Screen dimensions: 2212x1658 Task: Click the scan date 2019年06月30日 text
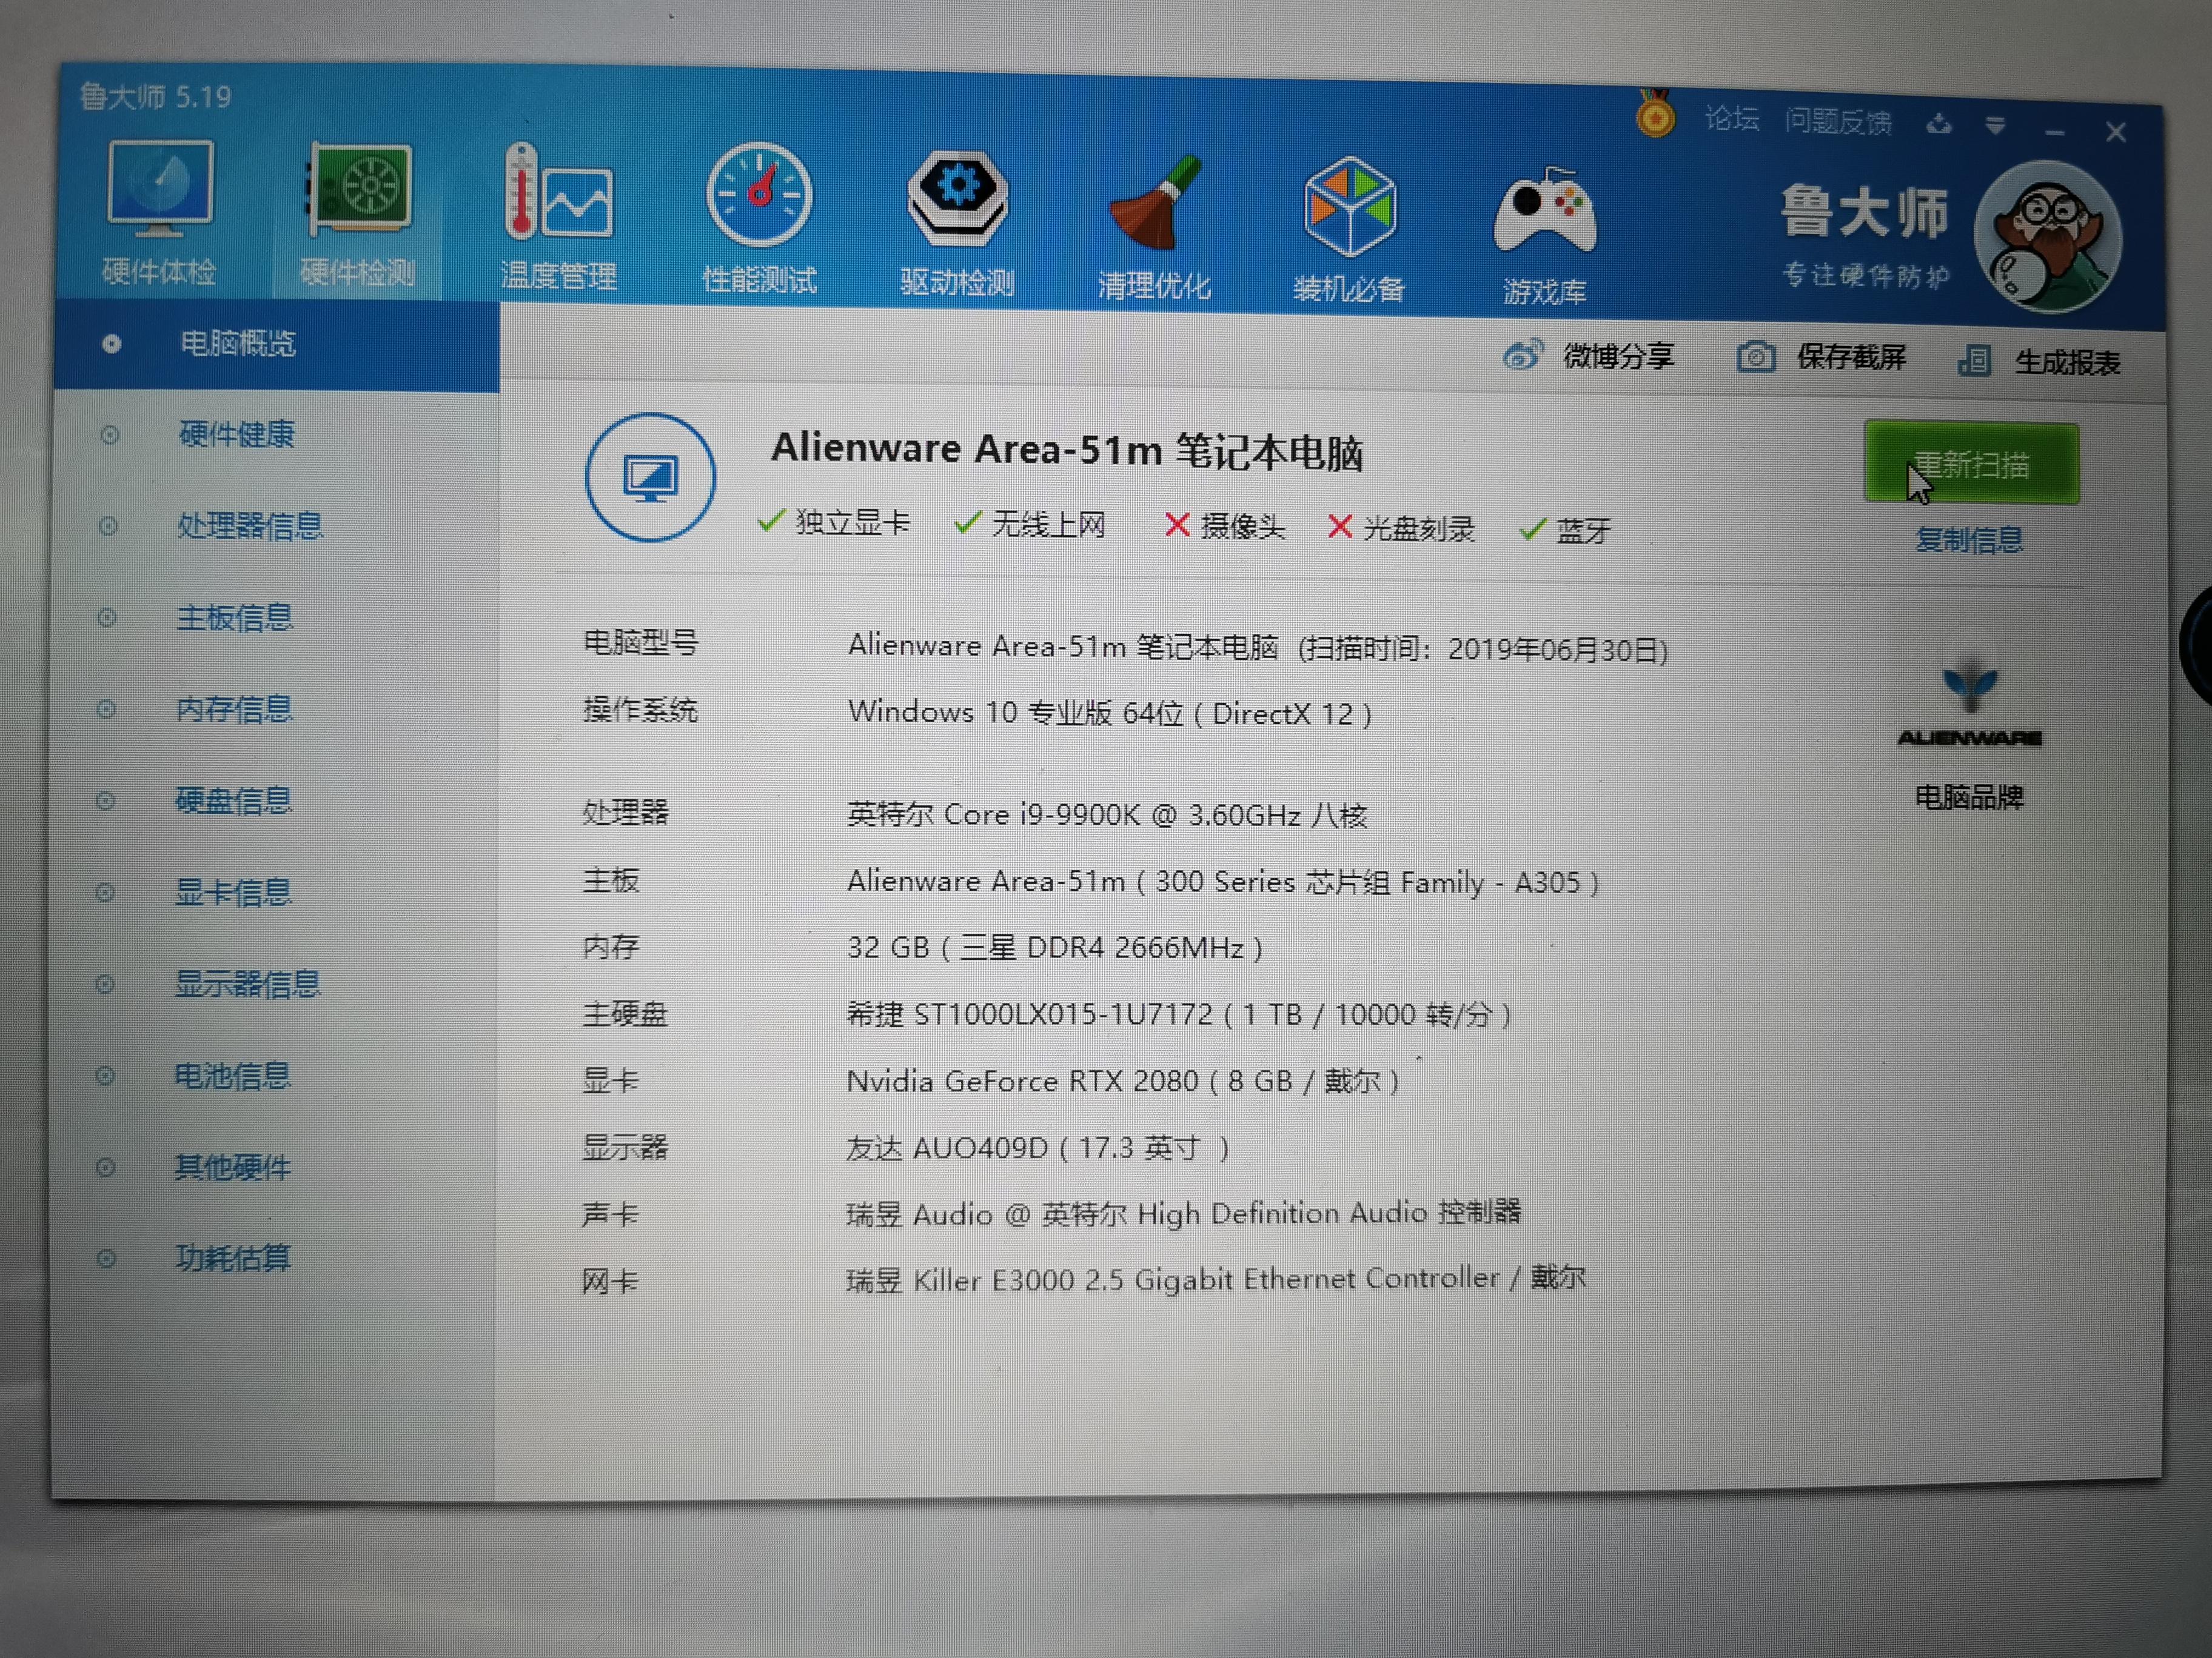[x=1553, y=651]
